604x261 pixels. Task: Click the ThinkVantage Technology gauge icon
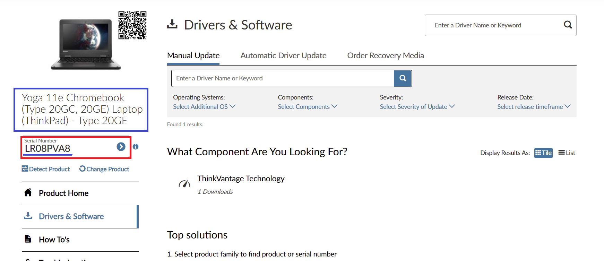[184, 184]
